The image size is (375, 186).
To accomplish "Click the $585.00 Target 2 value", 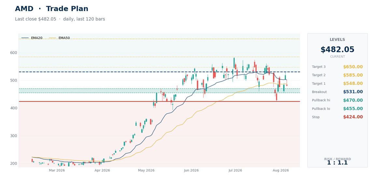I will [353, 75].
